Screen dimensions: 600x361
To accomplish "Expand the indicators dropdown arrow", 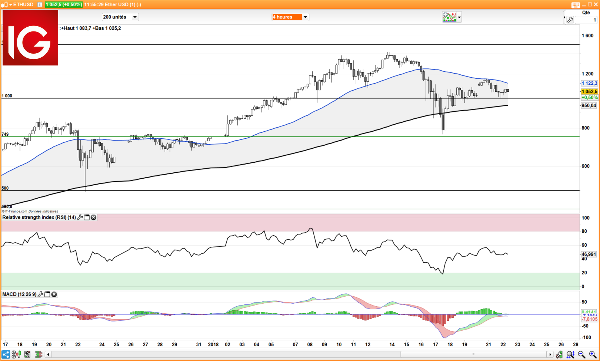I will point(459,17).
